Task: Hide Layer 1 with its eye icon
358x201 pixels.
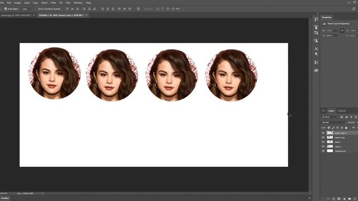Action: point(323,146)
